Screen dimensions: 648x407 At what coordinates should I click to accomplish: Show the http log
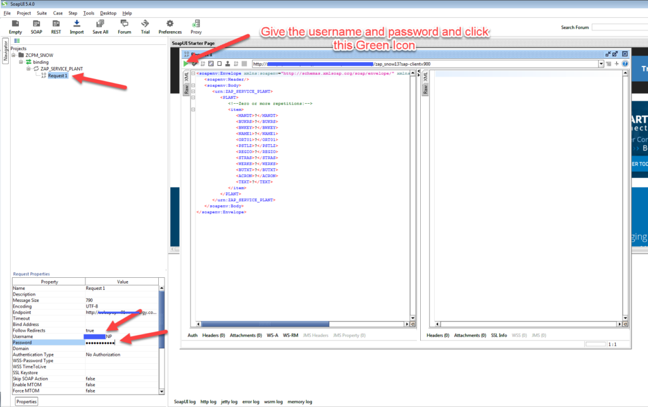point(208,402)
